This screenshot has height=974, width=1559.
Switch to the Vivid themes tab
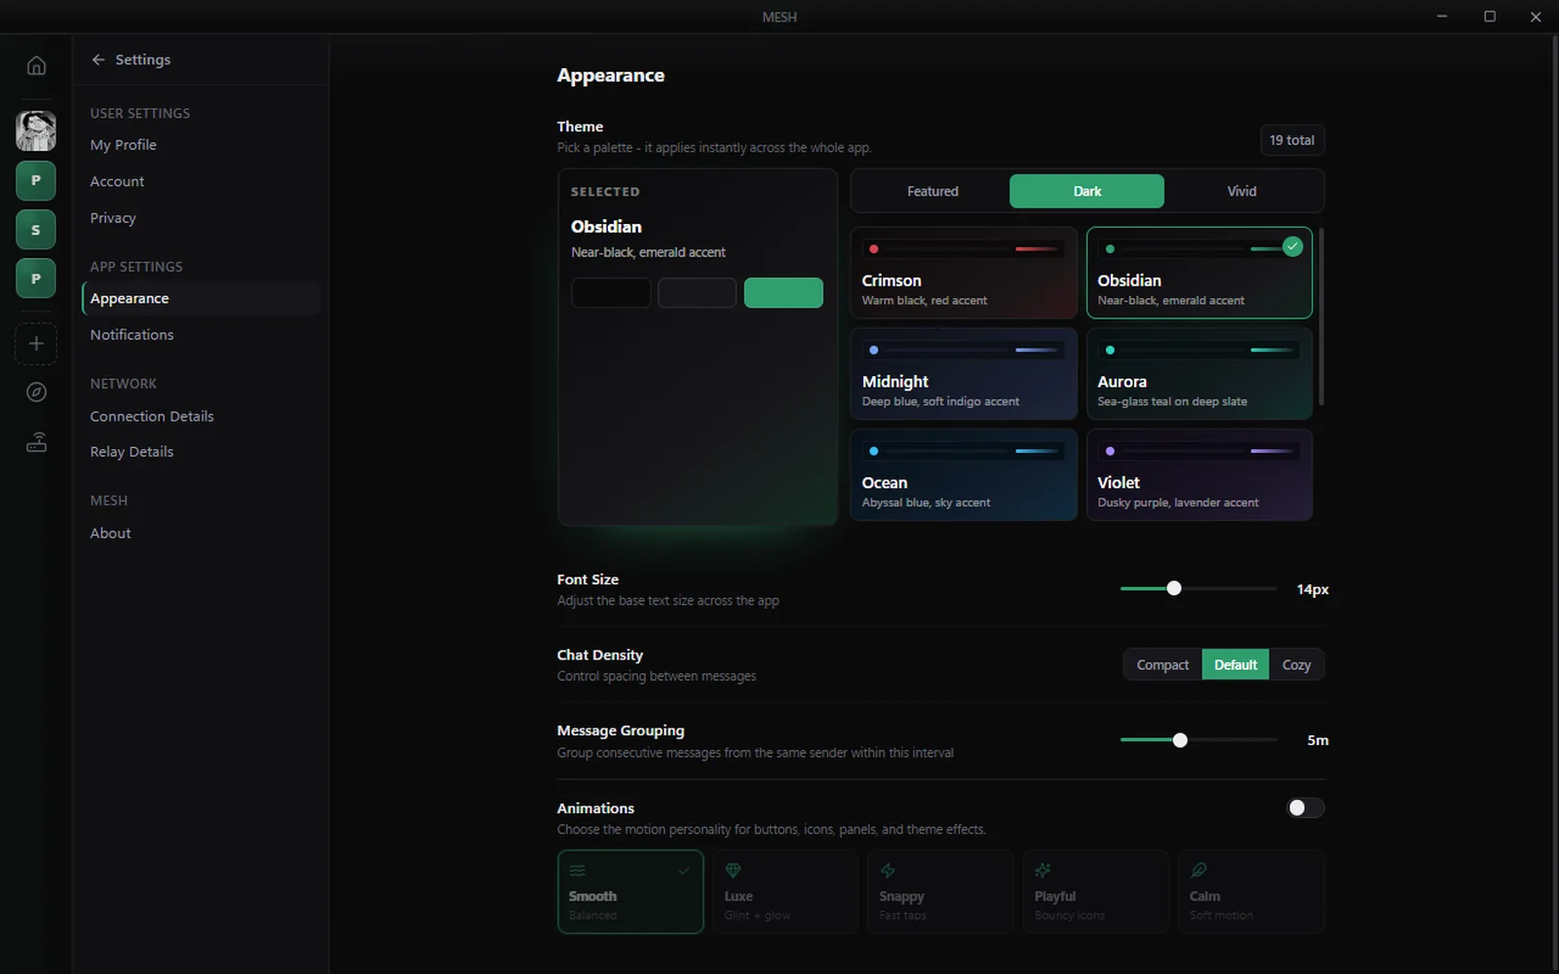tap(1241, 191)
